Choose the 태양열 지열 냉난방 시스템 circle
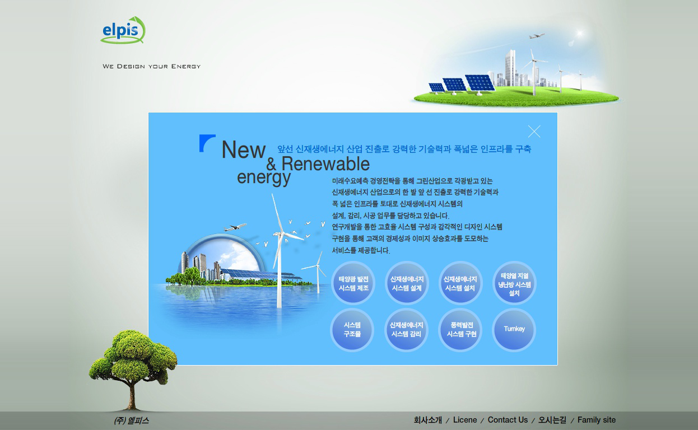This screenshot has width=698, height=430. (x=514, y=283)
